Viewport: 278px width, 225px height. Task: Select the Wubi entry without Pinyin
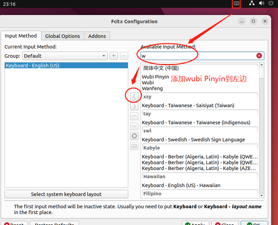point(148,83)
